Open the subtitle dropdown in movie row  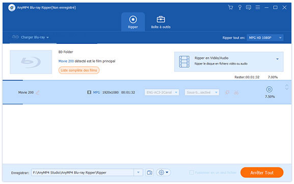202,92
